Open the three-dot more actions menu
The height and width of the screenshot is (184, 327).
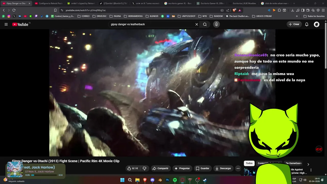pyautogui.click(x=238, y=168)
